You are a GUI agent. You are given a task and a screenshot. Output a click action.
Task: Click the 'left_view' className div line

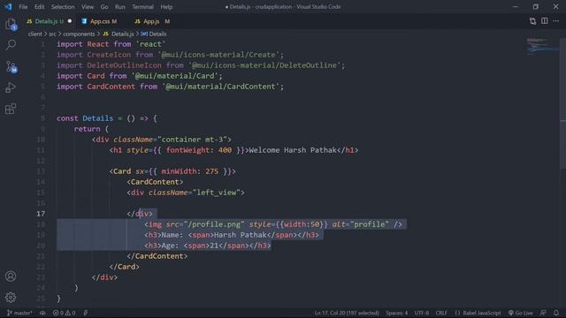[186, 193]
